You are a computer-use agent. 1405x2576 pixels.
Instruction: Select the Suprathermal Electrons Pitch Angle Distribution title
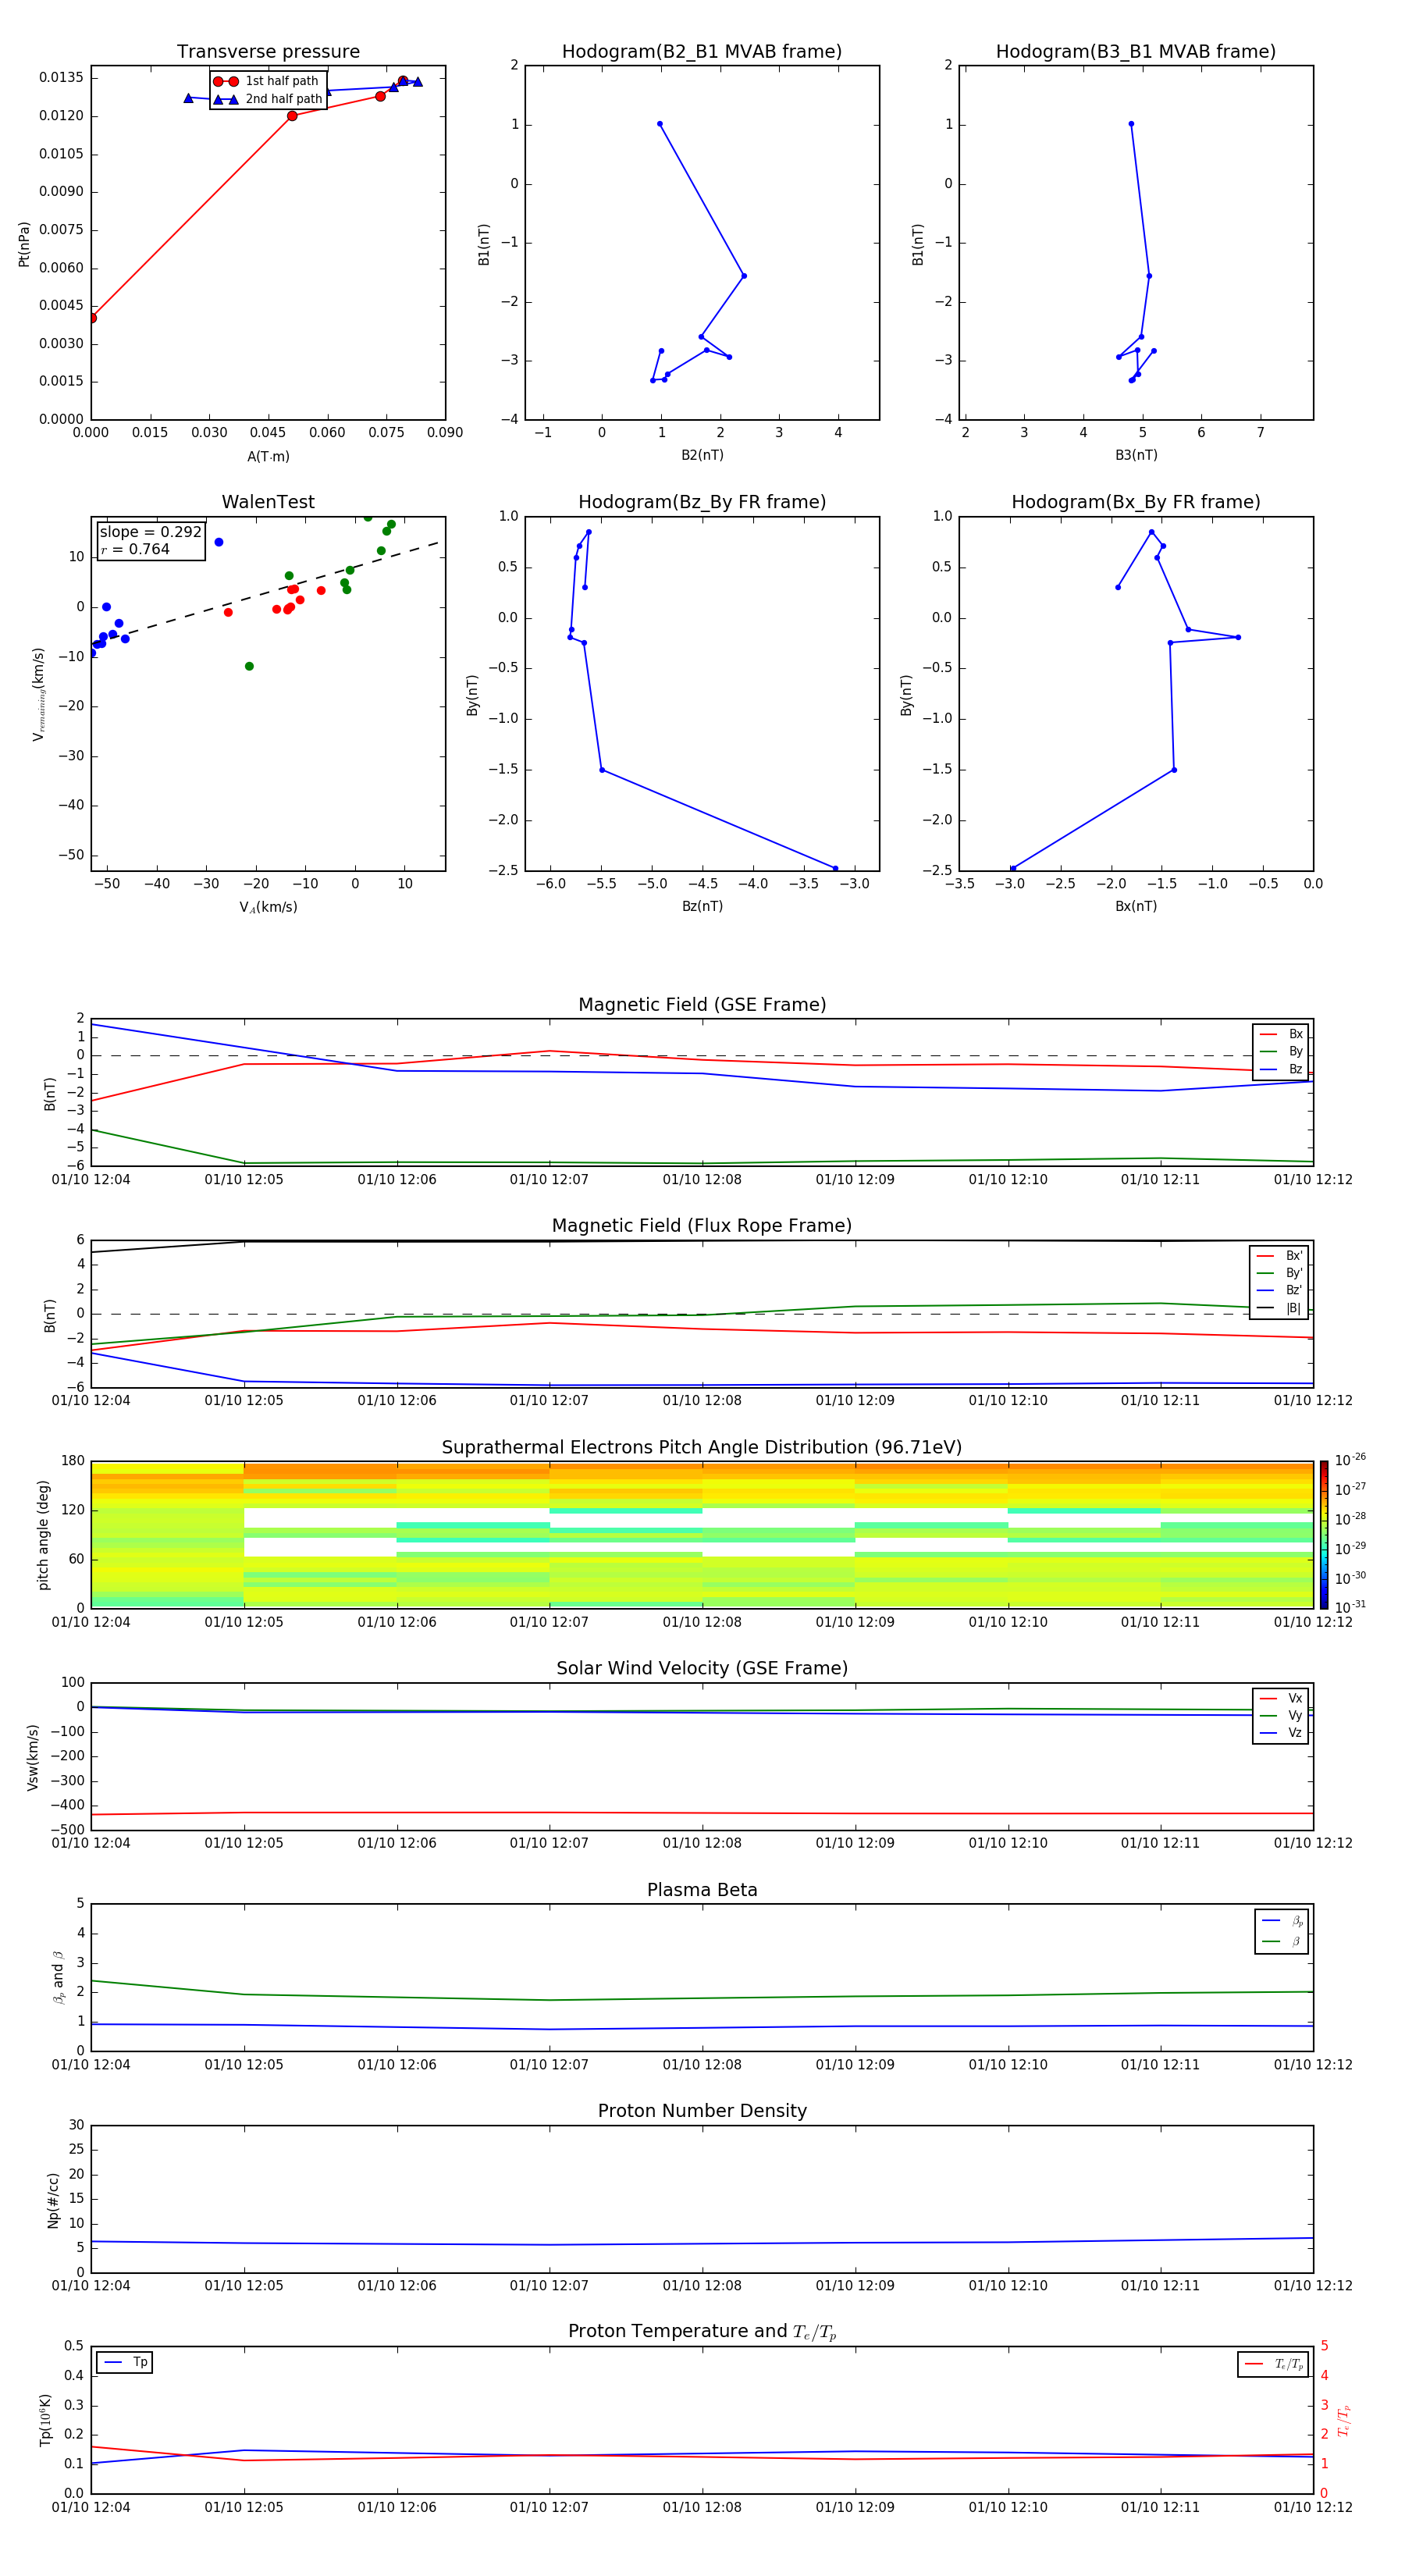[702, 1448]
